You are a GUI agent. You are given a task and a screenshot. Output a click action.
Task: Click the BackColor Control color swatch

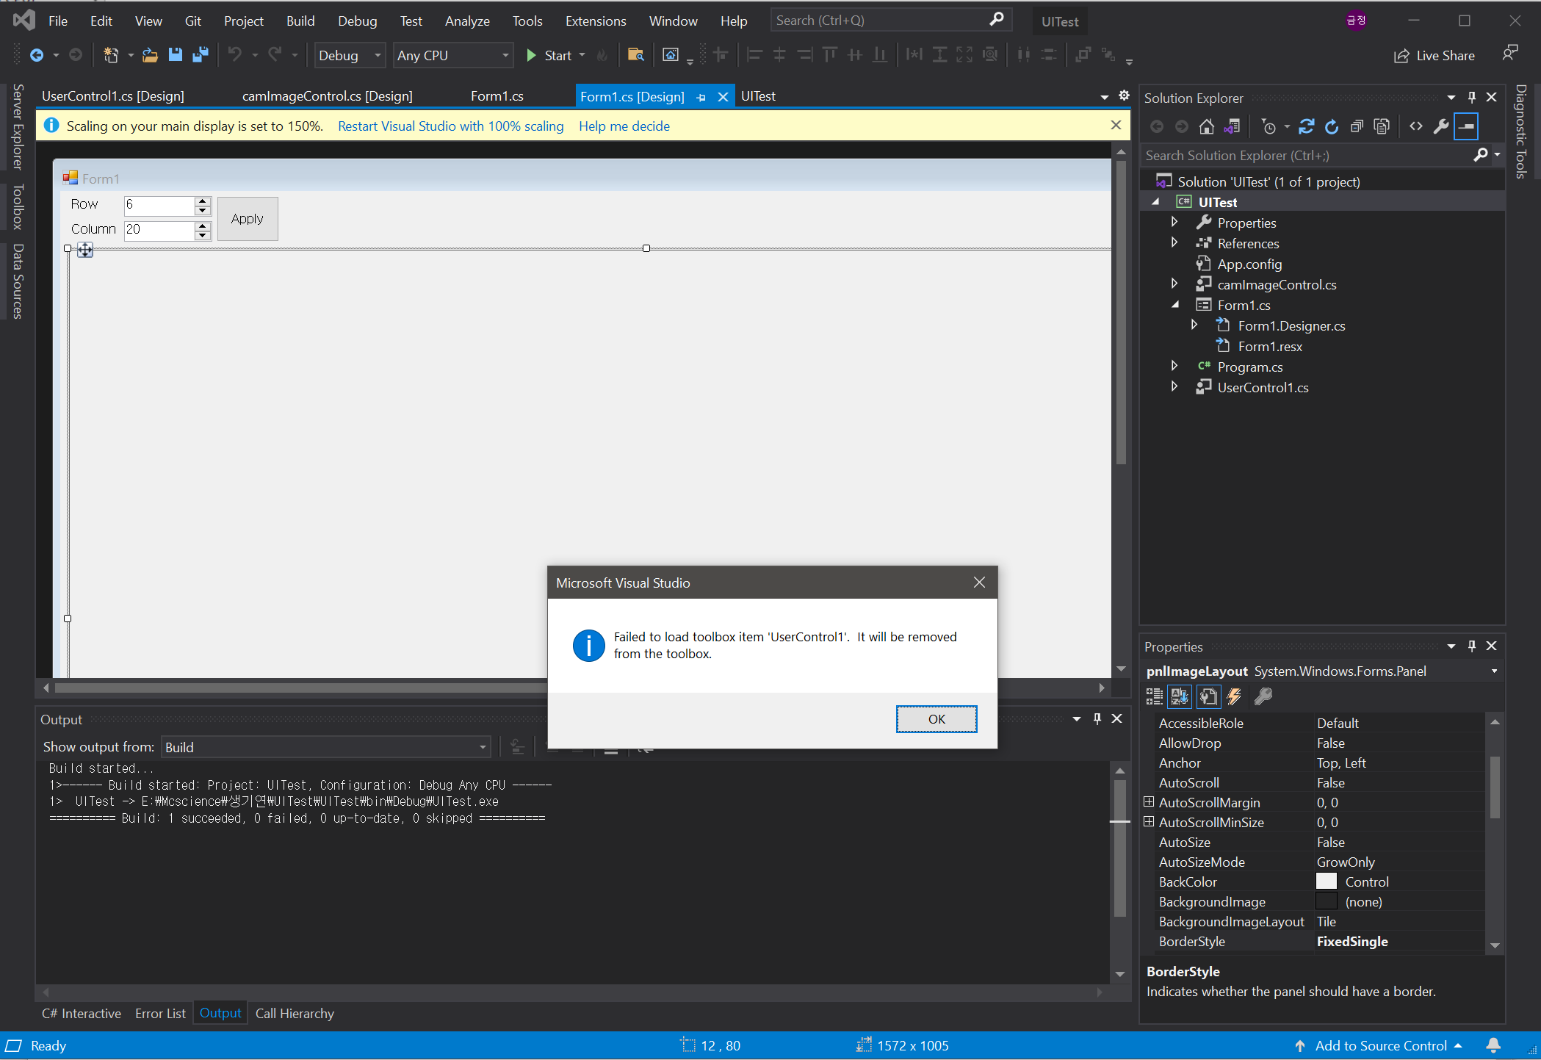click(x=1326, y=882)
